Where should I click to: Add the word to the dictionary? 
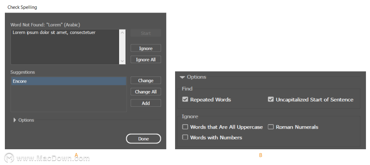click(145, 103)
